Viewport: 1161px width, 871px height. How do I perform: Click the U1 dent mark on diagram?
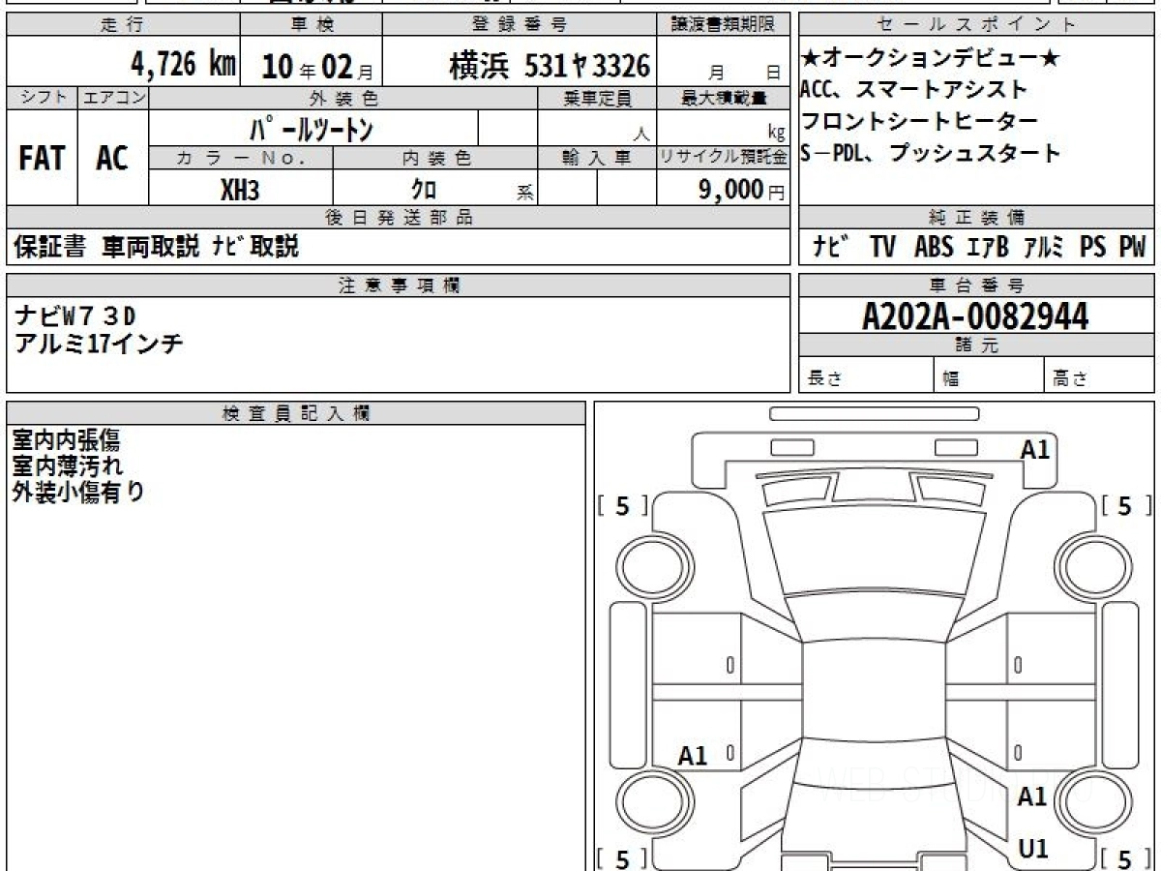point(1033,849)
